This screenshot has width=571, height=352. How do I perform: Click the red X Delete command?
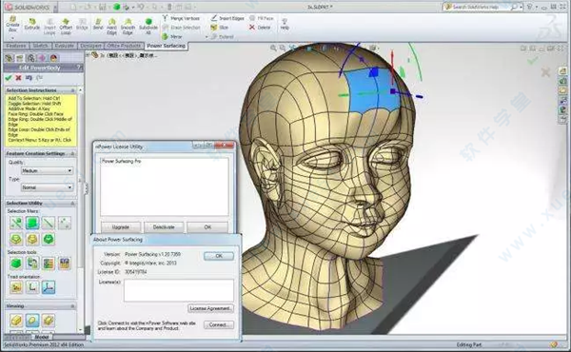(x=260, y=28)
